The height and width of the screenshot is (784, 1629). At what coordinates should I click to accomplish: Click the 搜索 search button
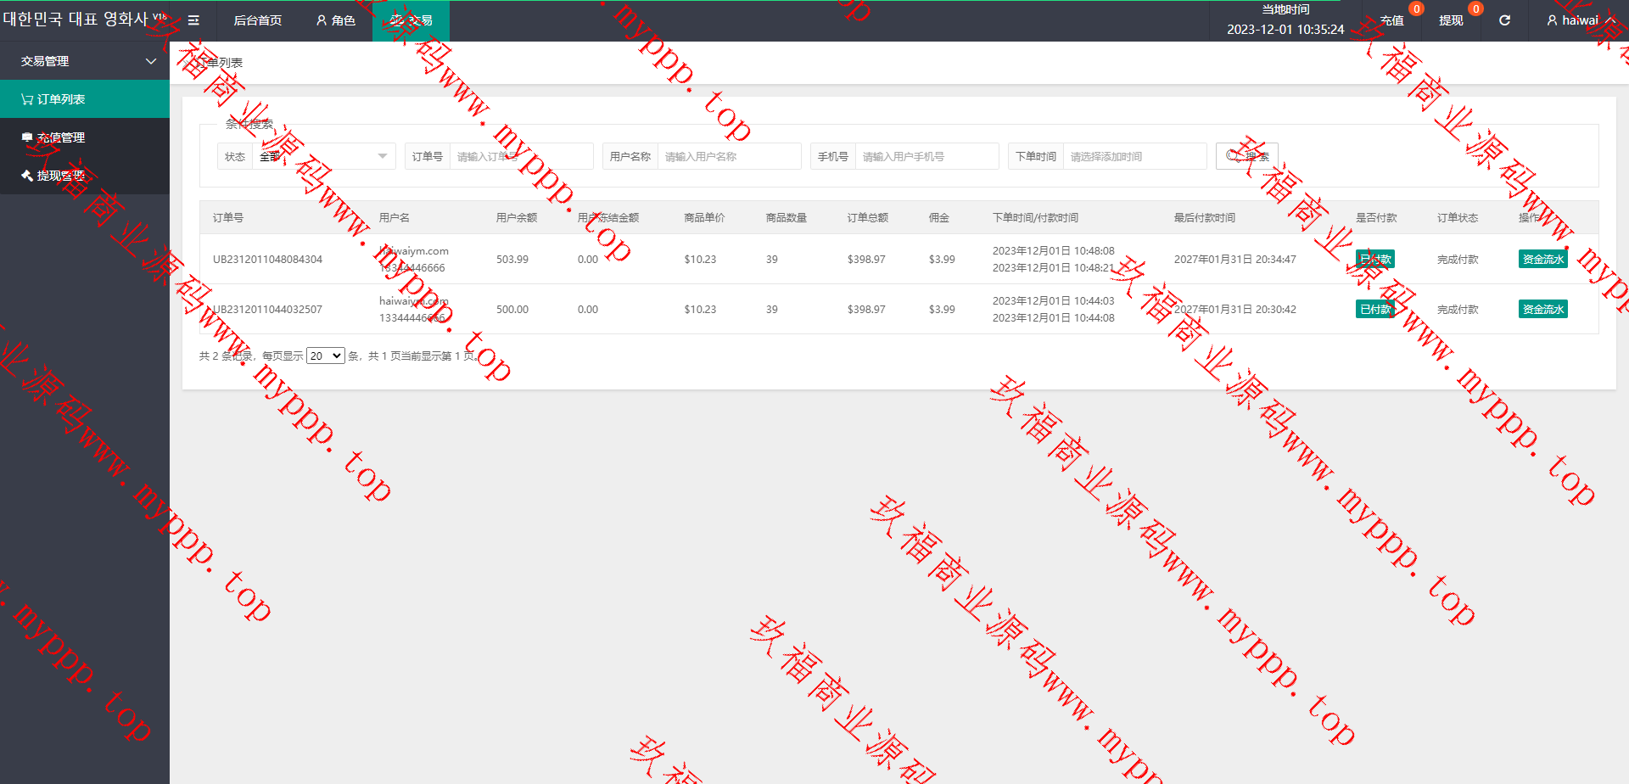click(x=1246, y=156)
